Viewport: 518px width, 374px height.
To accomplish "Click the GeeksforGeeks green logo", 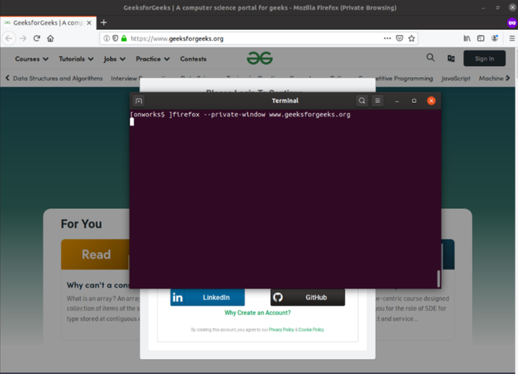I will (260, 58).
